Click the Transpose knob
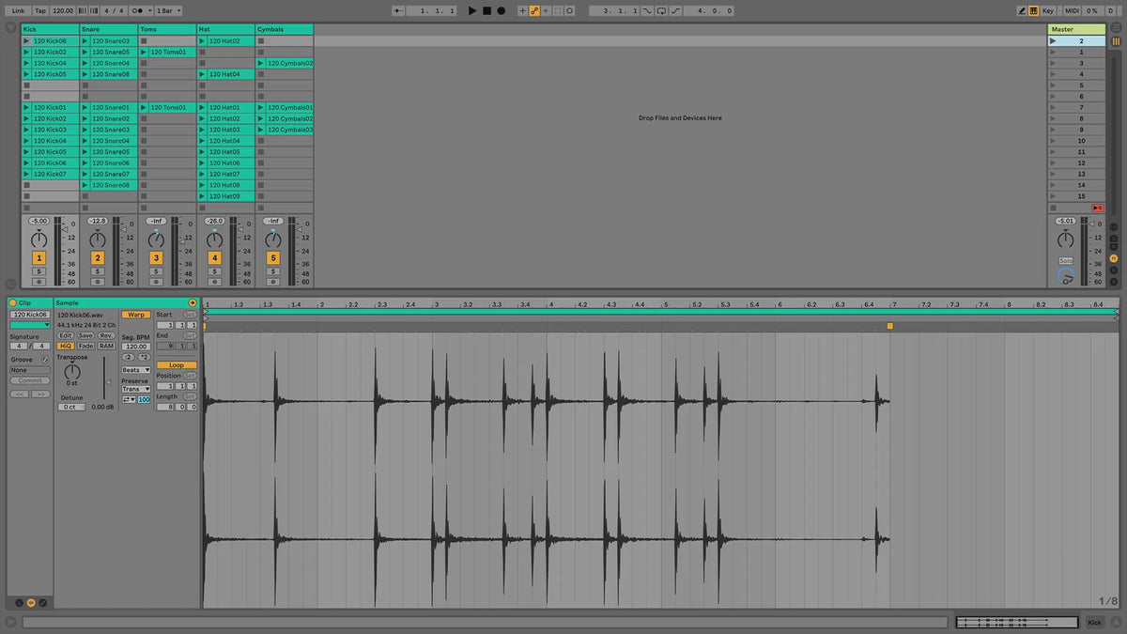This screenshot has width=1127, height=634. coord(72,371)
